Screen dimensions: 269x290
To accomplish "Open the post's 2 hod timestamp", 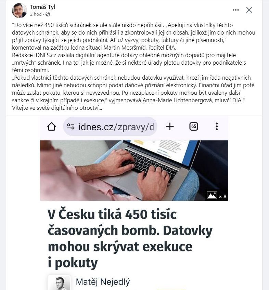I will pos(36,14).
